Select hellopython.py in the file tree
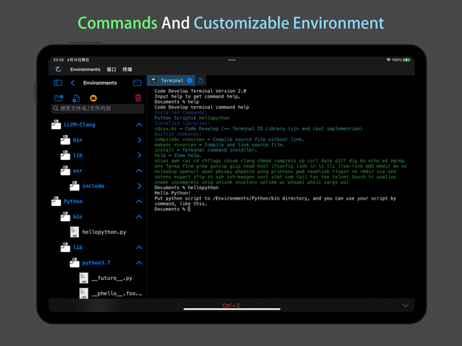 (104, 232)
